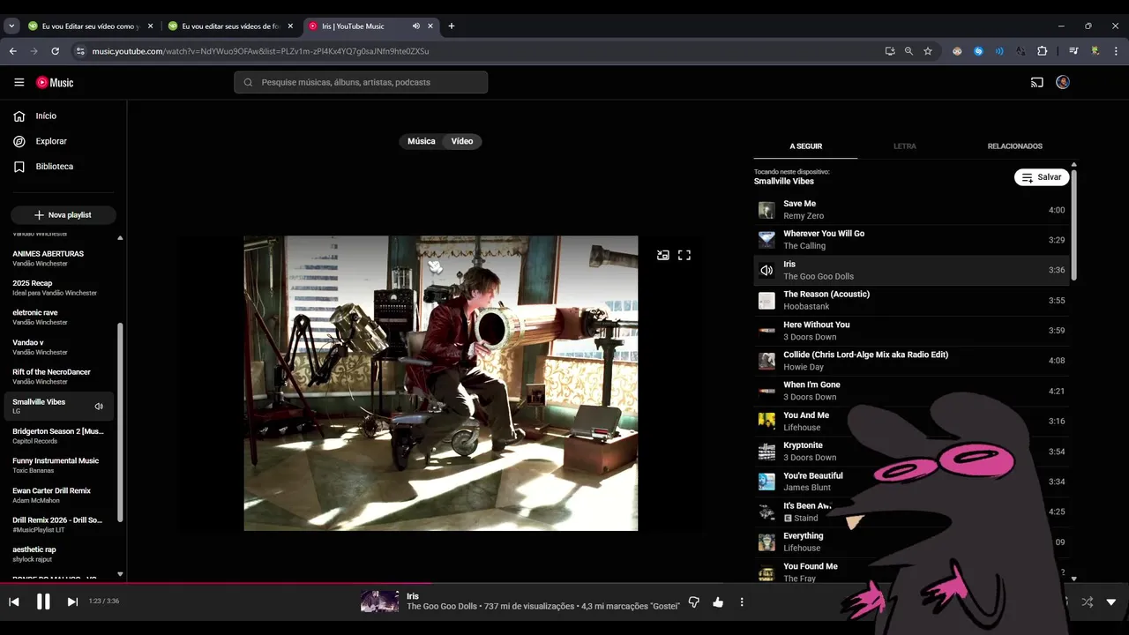Switch to the Vídeo mode
The width and height of the screenshot is (1129, 635).
462,141
